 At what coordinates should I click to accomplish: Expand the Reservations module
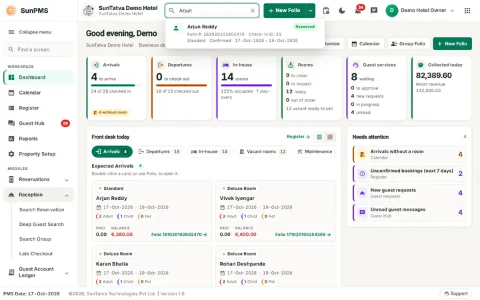pos(39,179)
